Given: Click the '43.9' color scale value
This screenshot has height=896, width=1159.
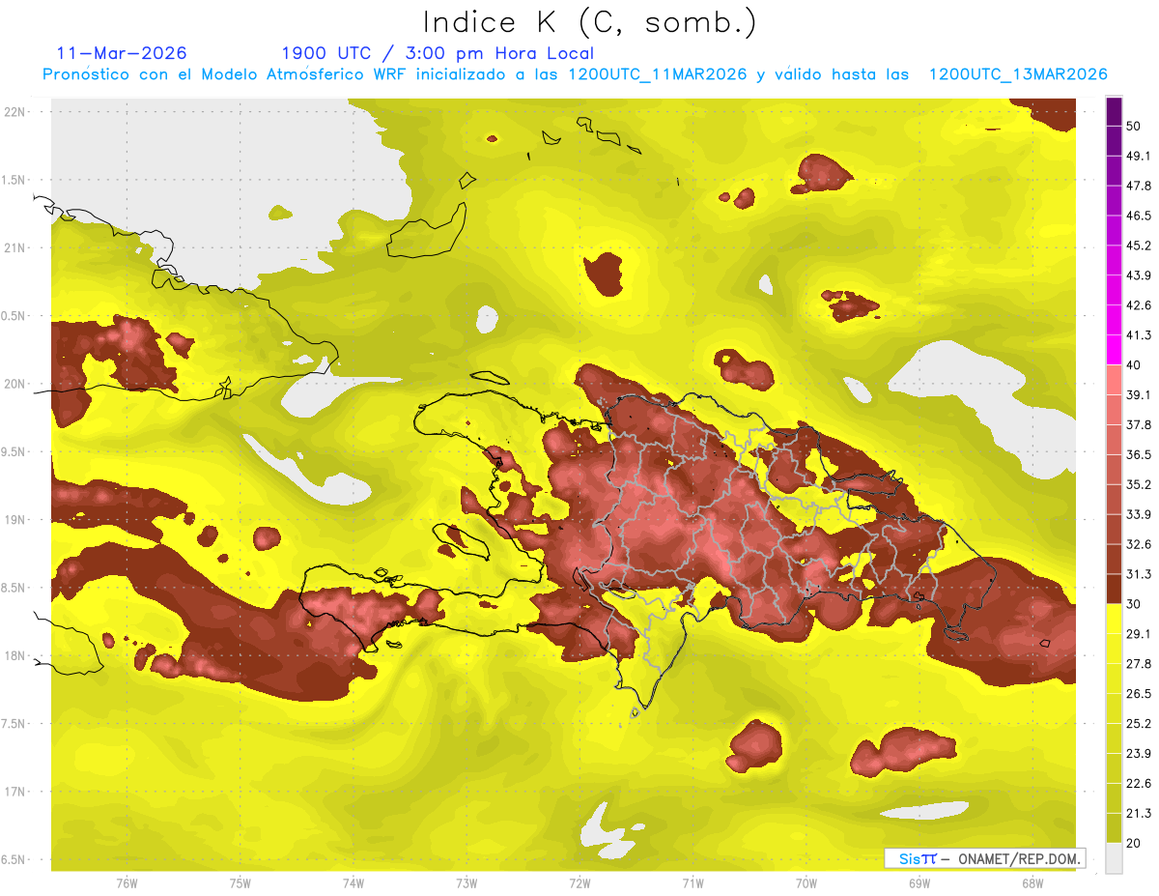Looking at the screenshot, I should (x=1138, y=275).
